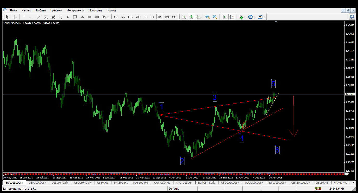Image resolution: width=358 pixels, height=193 pixels.
Task: Switch chart type to line chart
Action: 198,17
